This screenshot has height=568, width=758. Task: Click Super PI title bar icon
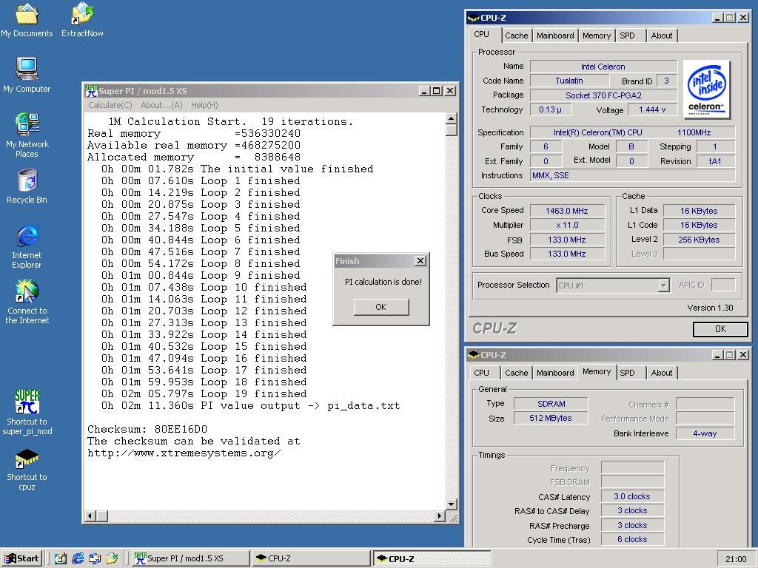[x=91, y=91]
